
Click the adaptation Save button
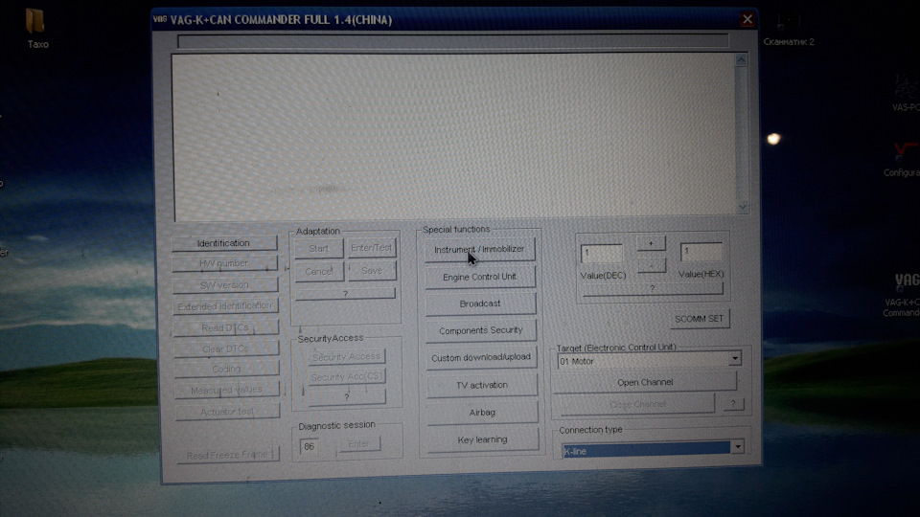pos(372,271)
